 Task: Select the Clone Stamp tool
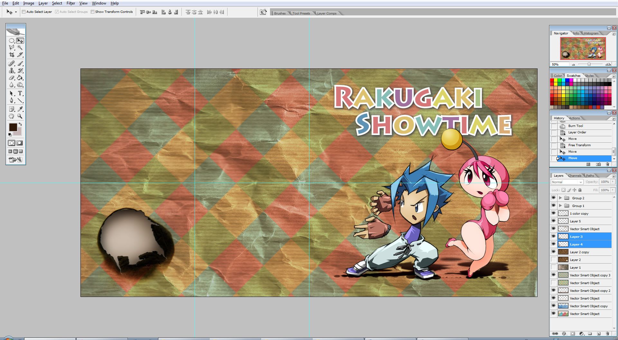coord(12,71)
